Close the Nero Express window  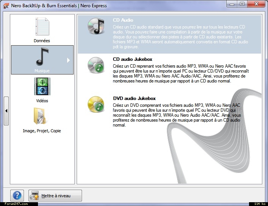(x=256, y=4)
